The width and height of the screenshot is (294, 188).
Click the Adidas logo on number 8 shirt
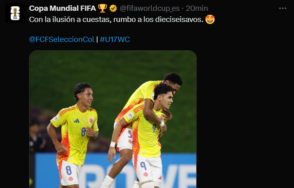[76, 121]
